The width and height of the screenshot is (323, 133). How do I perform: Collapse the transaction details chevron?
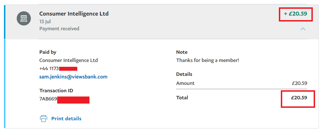point(303,29)
